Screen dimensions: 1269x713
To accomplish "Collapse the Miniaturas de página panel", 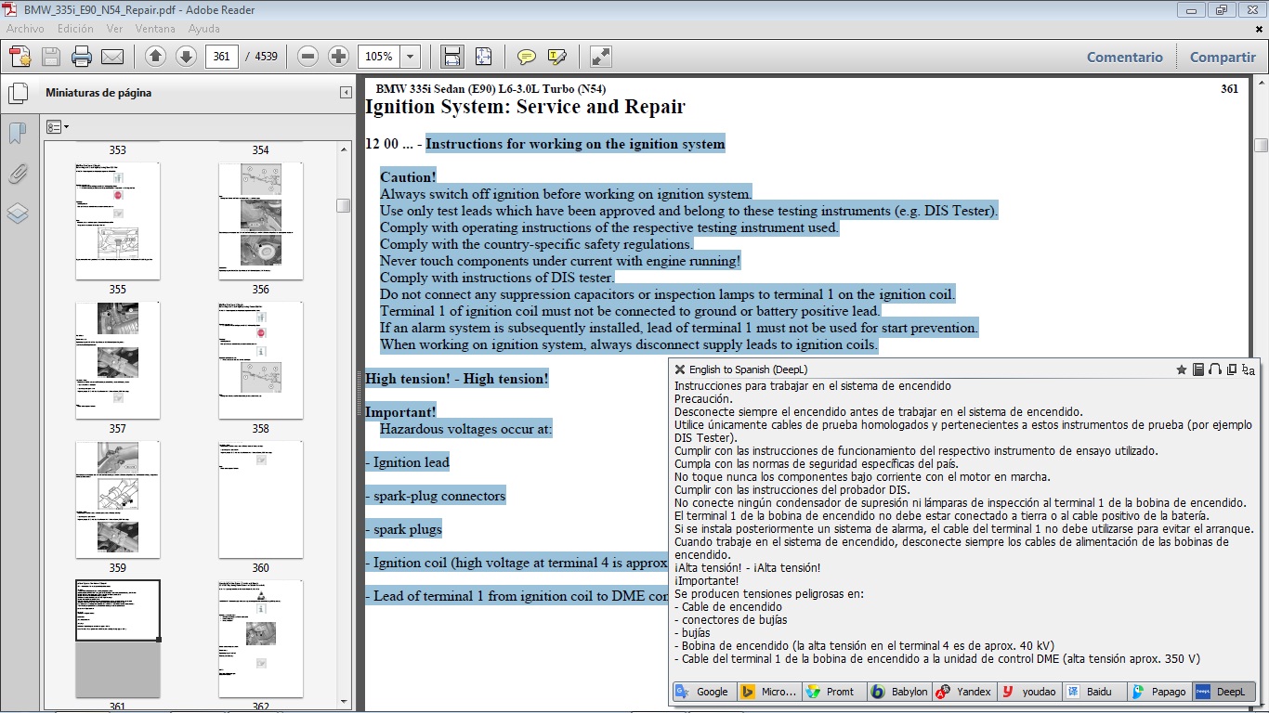I will 346,93.
